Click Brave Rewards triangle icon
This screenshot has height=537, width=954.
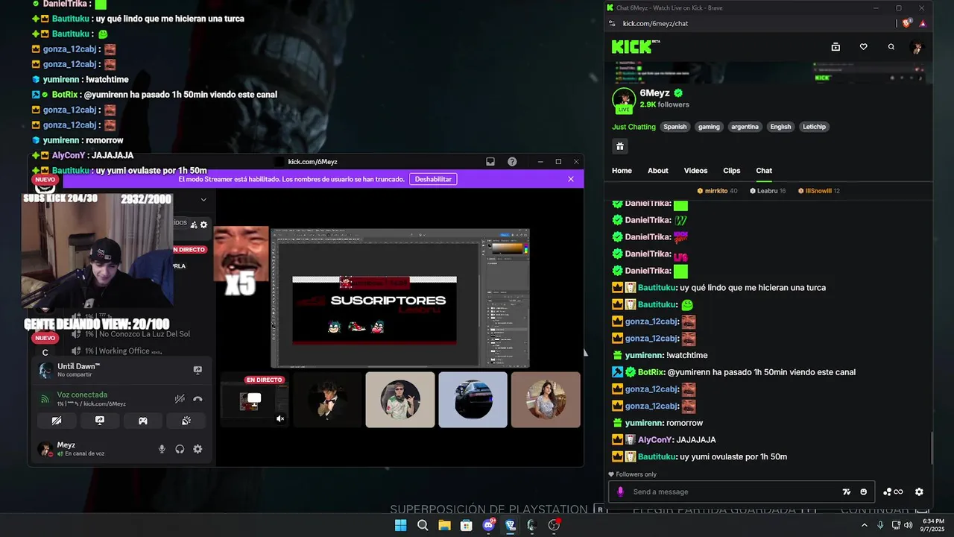tap(923, 23)
